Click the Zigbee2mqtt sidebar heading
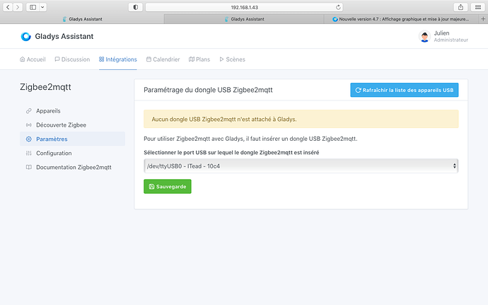This screenshot has width=488, height=305. (45, 87)
